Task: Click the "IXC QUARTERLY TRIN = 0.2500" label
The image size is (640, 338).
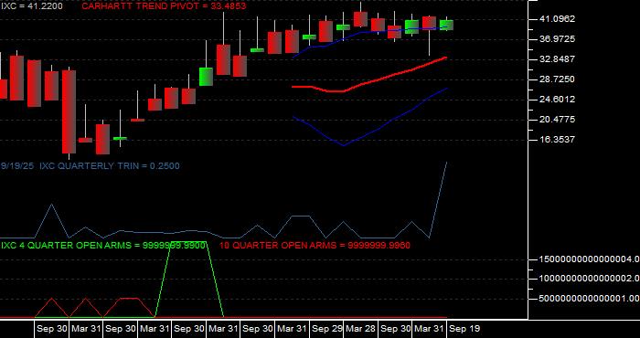Action: pyautogui.click(x=110, y=166)
